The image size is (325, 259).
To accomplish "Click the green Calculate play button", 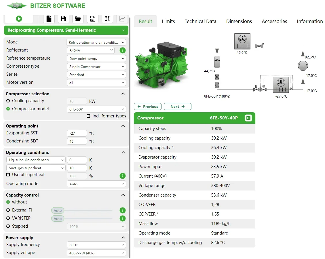I will [x=19, y=19].
